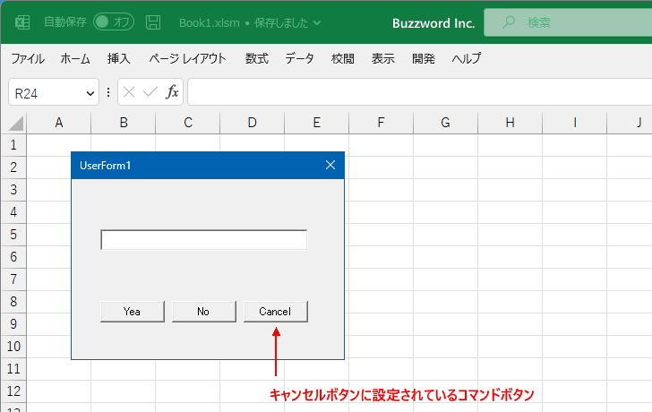Image resolution: width=652 pixels, height=412 pixels.
Task: Select row 12 header
Action: point(13,391)
